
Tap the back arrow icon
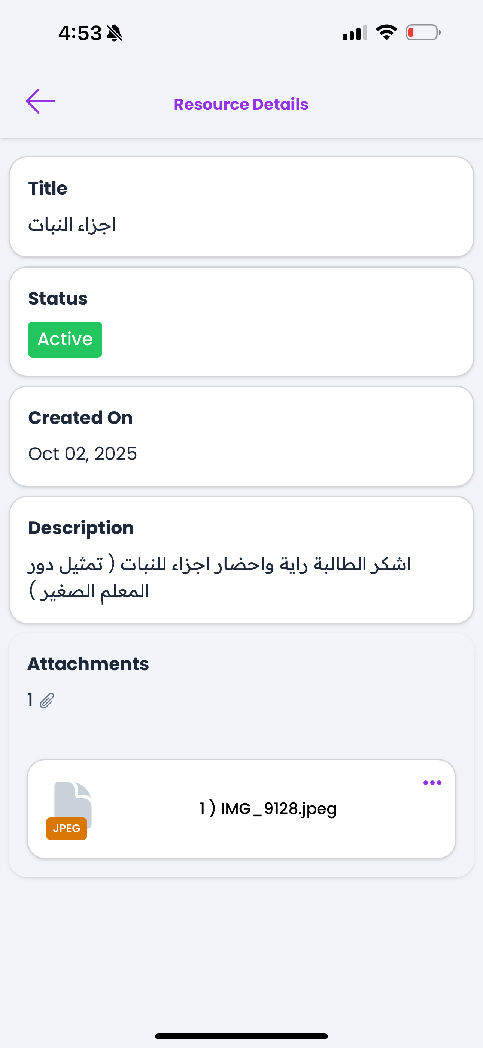click(x=40, y=101)
